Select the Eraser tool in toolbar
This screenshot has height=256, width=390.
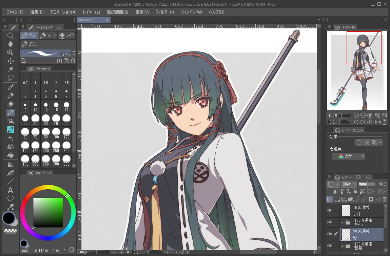click(x=10, y=104)
